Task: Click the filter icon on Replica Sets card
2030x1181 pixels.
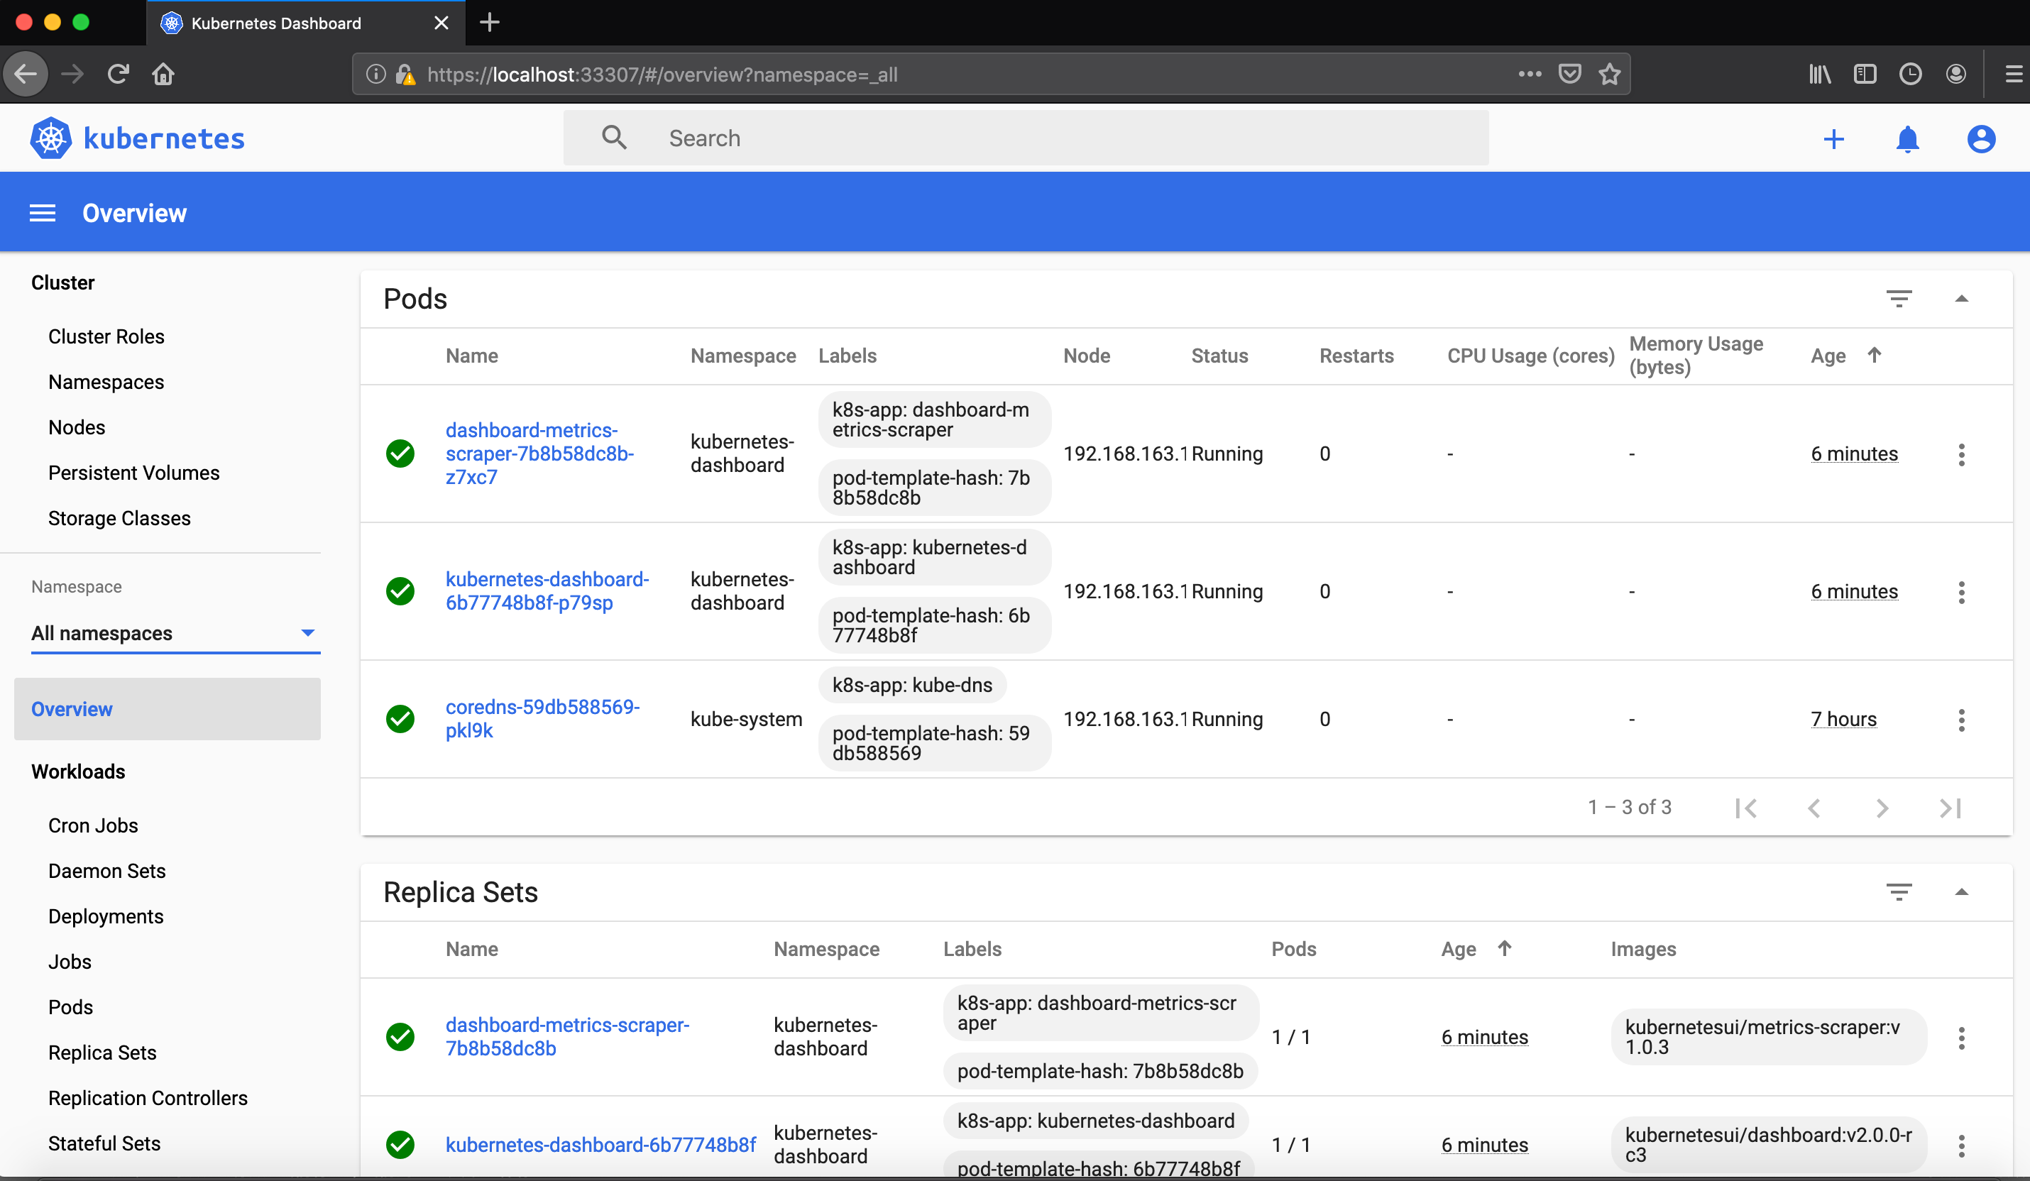Action: [1899, 892]
